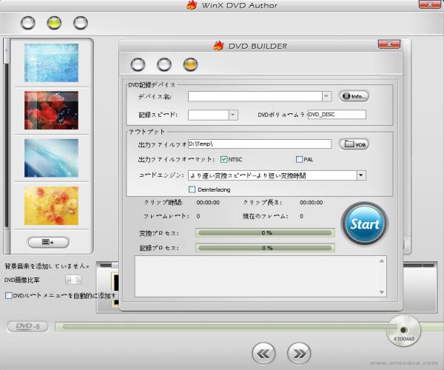
Task: Start the DVD build process
Action: tap(364, 224)
